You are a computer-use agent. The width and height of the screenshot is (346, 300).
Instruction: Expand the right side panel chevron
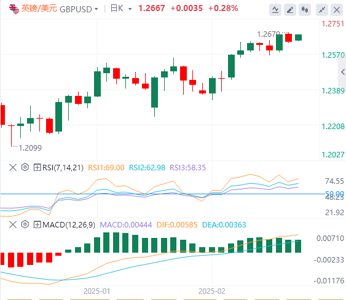click(x=343, y=72)
